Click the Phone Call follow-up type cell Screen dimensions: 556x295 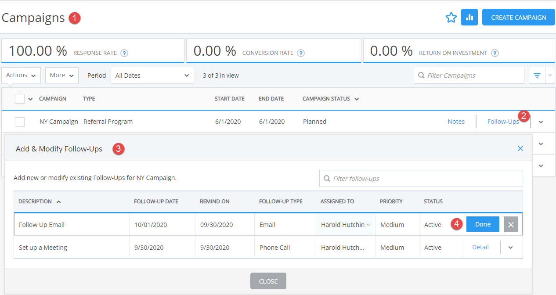[x=285, y=248]
